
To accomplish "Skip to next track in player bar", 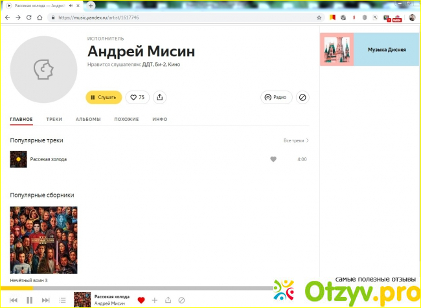I will (45, 300).
